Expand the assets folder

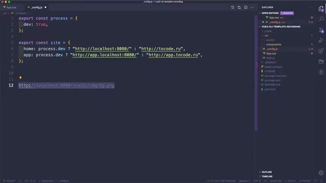pyautogui.click(x=270, y=40)
